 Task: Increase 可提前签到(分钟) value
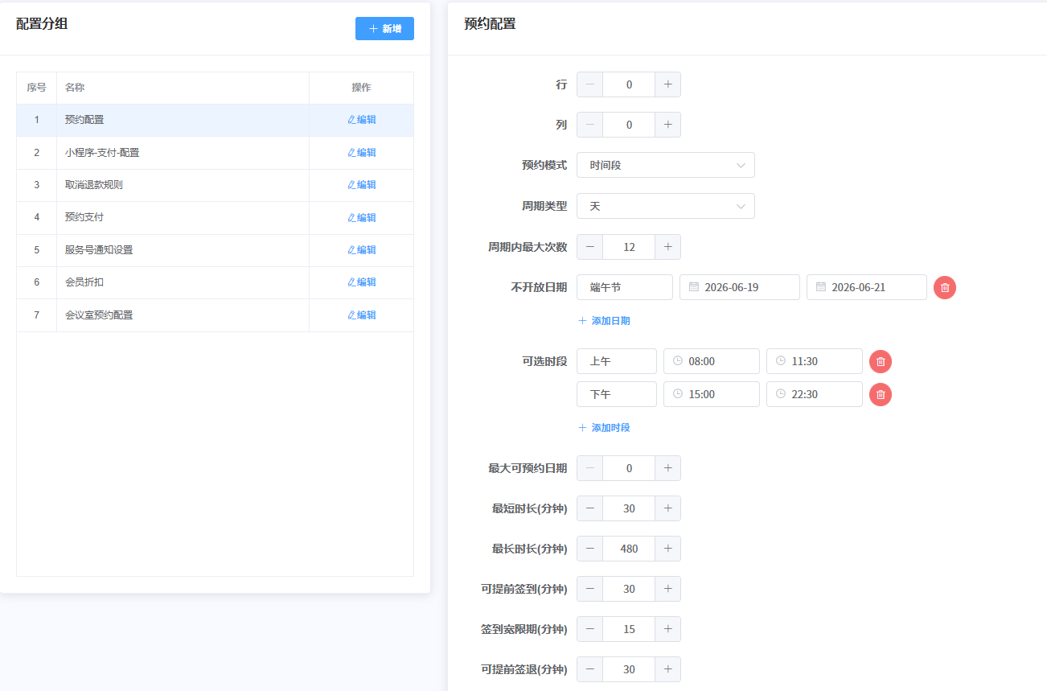(x=668, y=589)
